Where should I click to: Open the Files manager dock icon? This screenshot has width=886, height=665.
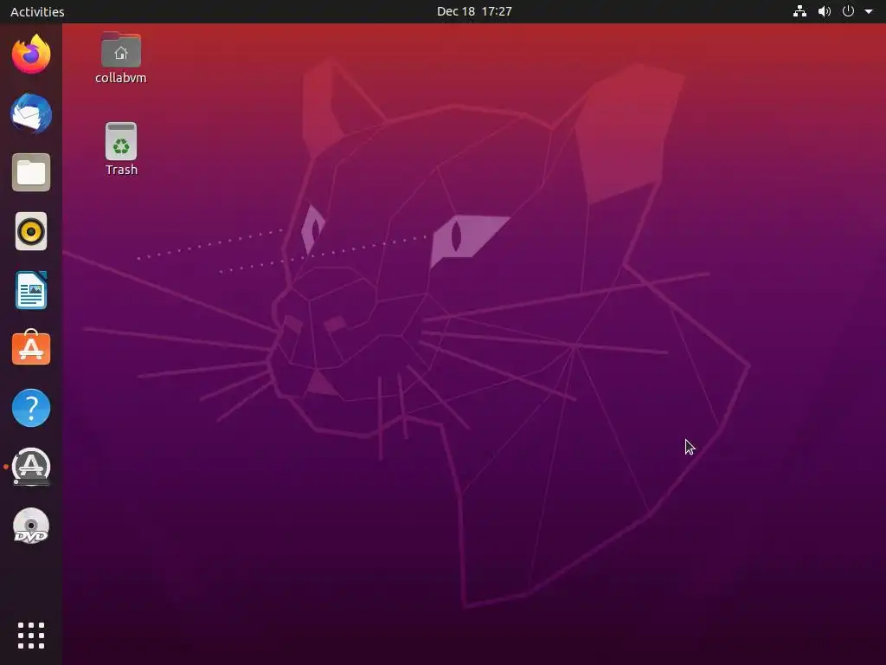pyautogui.click(x=31, y=172)
